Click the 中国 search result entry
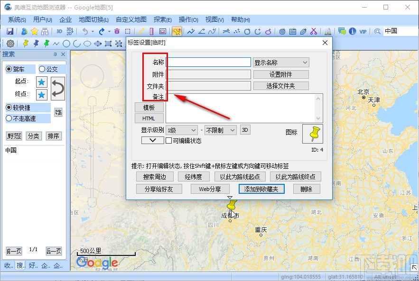 (11, 150)
